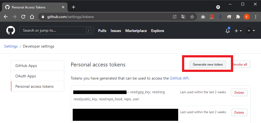Viewport: 261px width, 123px height.
Task: Open Chrome profile avatar K
Action: [247, 17]
